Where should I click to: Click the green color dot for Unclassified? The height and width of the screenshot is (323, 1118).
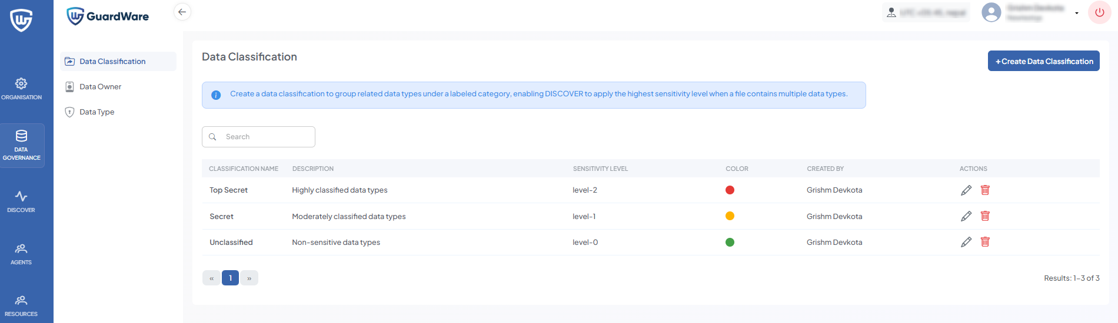(x=730, y=242)
